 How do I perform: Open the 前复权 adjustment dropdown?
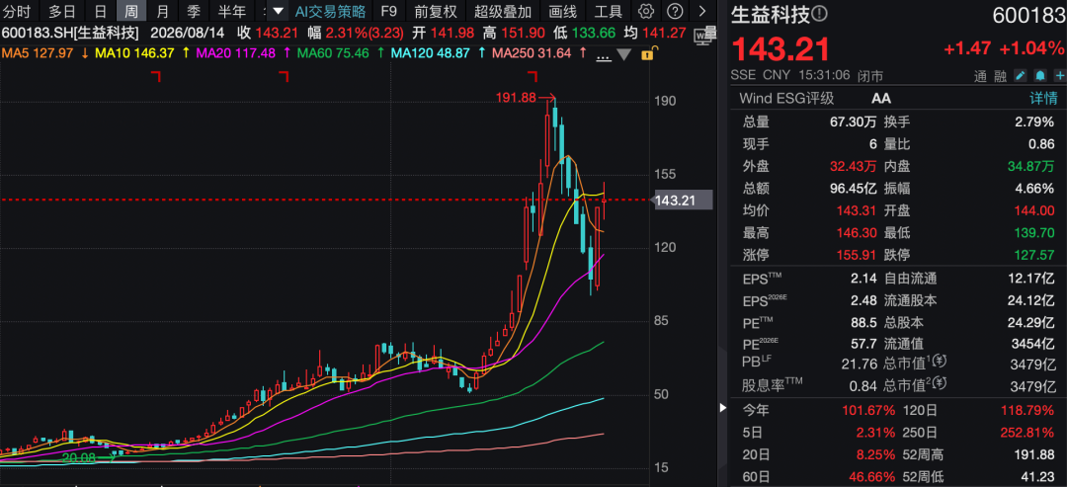(x=436, y=12)
